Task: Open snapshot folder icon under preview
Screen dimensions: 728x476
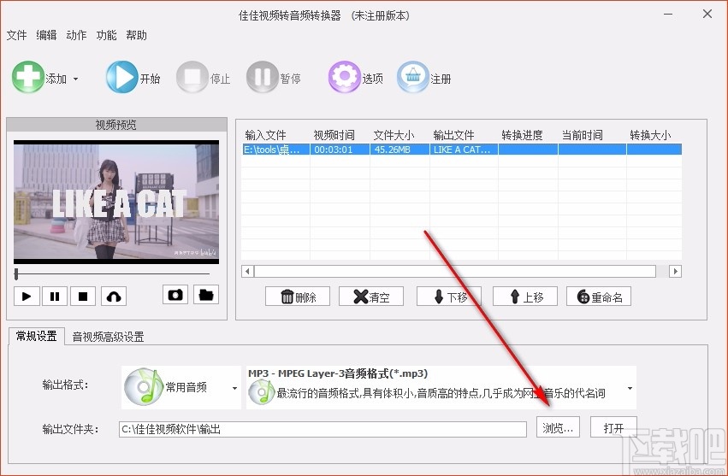Action: pos(205,295)
